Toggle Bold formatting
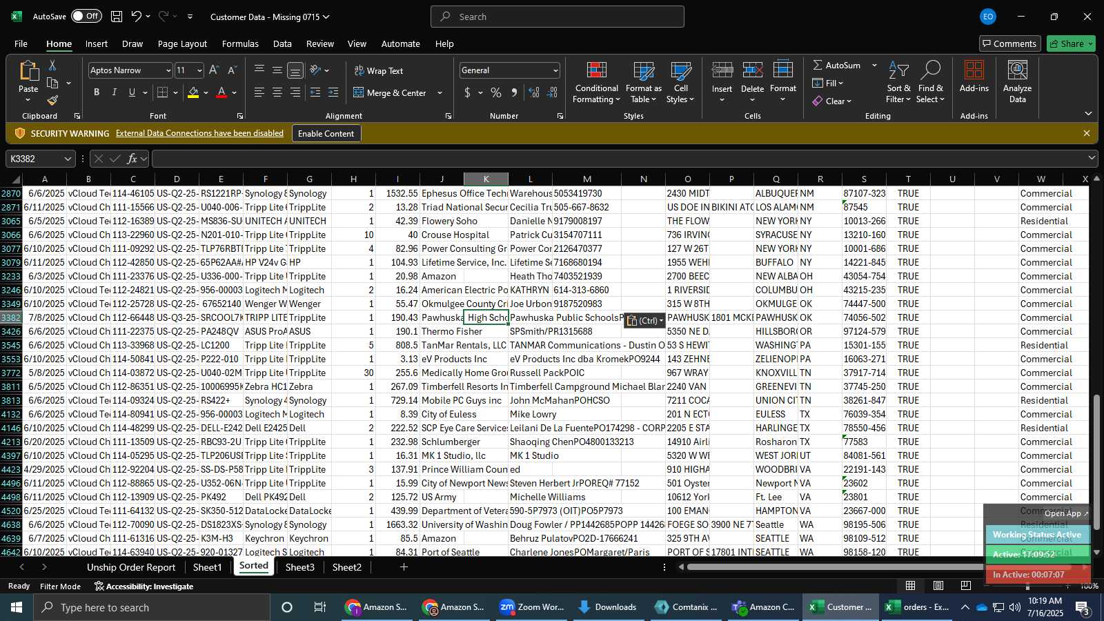1104x621 pixels. pyautogui.click(x=97, y=92)
